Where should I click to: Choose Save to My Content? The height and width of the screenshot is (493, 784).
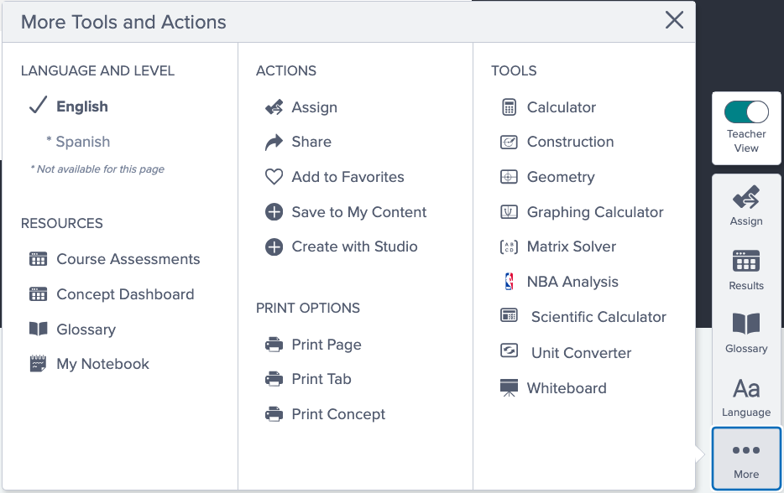point(346,212)
